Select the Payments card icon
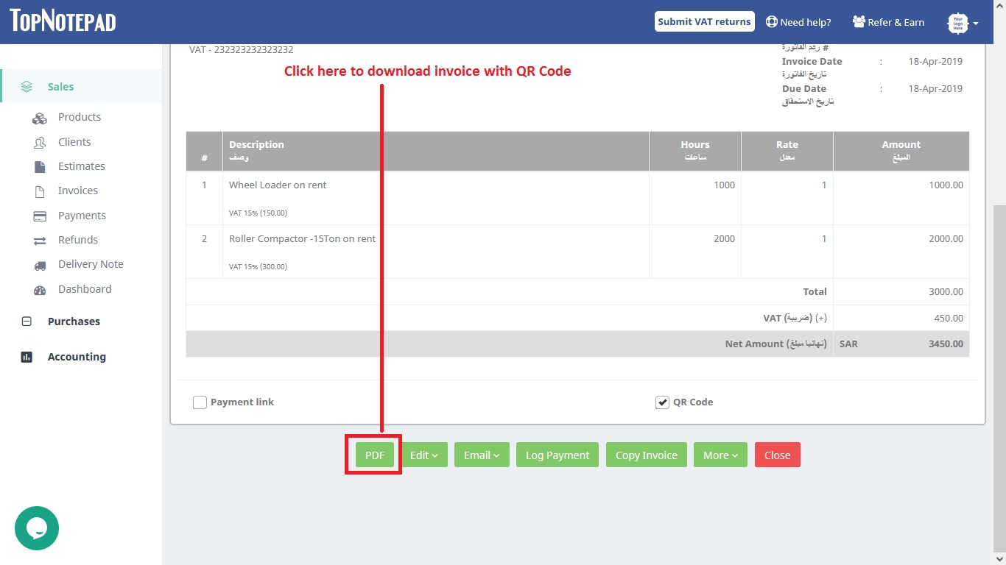Viewport: 1006px width, 565px height. pos(41,215)
